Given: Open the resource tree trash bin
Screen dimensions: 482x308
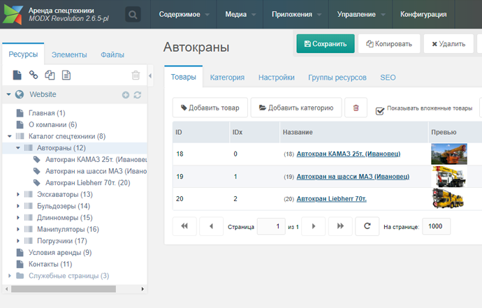Looking at the screenshot, I should (x=136, y=75).
